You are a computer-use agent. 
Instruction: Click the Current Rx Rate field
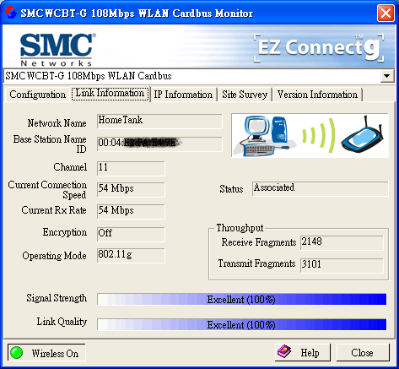pos(131,212)
